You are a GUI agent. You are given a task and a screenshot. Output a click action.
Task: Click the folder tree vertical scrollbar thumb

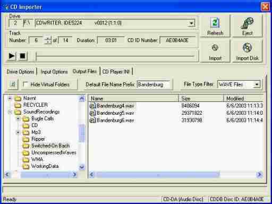click(82, 133)
